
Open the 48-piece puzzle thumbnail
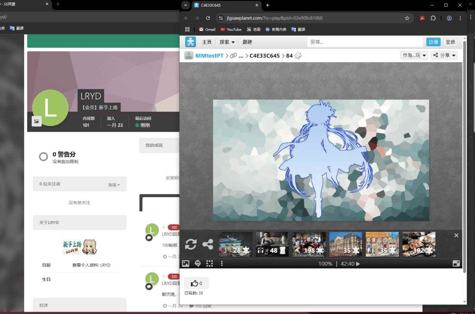272,244
